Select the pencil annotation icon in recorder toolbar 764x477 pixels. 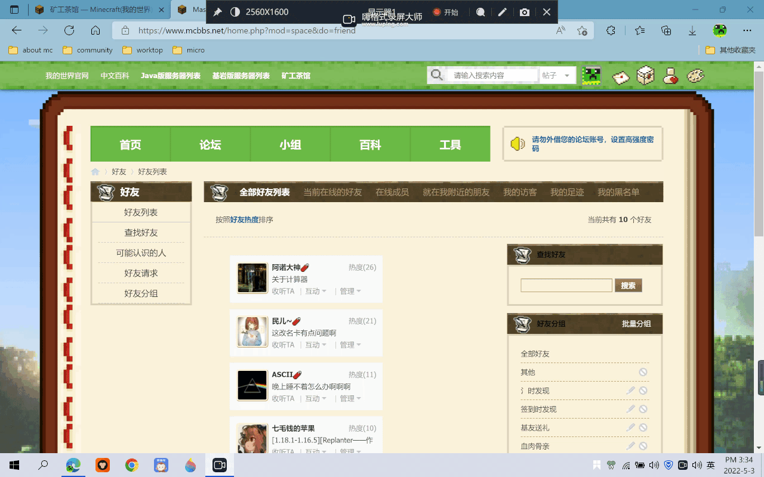[x=503, y=11]
